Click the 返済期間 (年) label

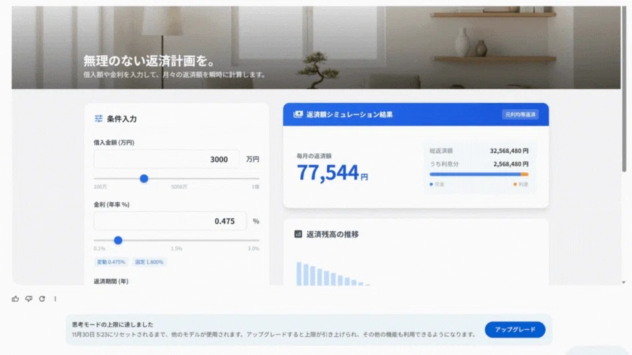111,281
